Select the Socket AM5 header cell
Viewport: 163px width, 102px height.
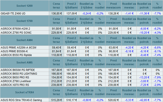point(25,62)
